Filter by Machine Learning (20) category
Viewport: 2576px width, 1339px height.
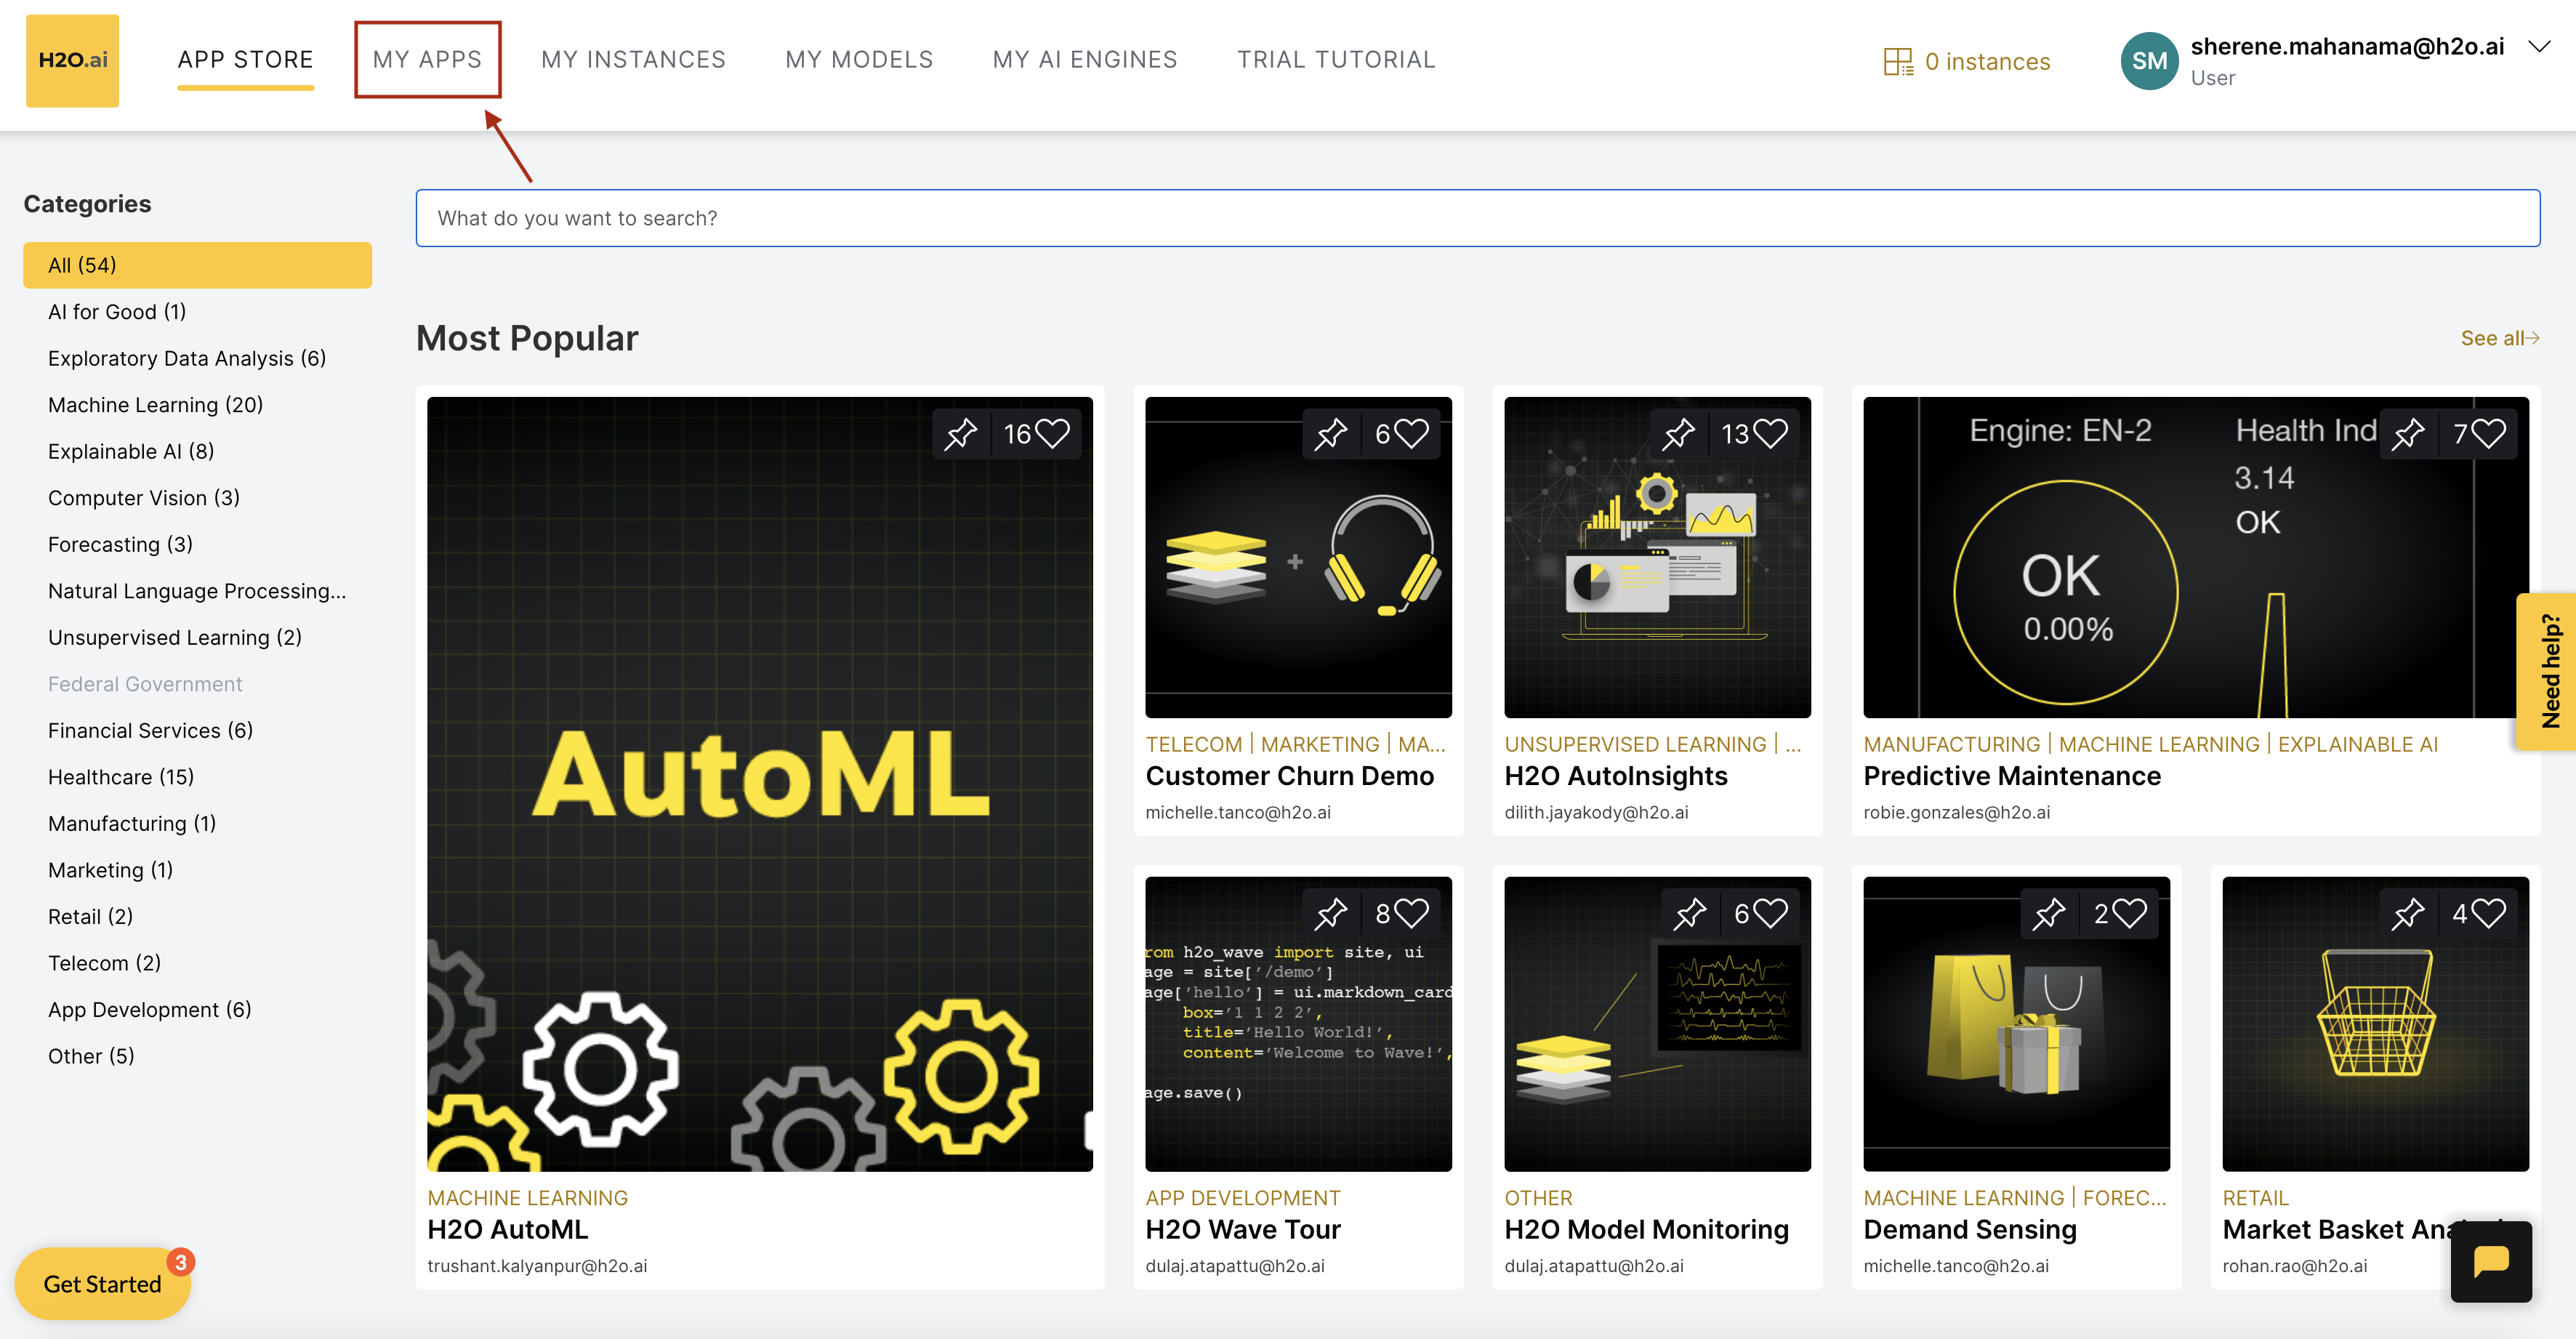[x=155, y=405]
